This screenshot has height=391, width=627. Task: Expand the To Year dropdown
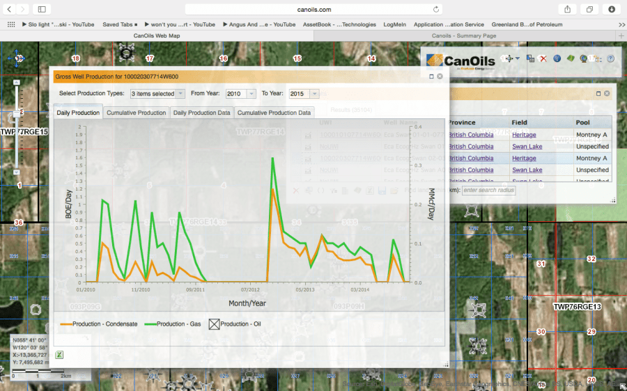click(304, 93)
